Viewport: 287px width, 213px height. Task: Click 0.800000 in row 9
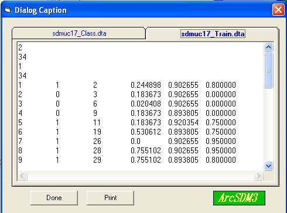point(221,160)
